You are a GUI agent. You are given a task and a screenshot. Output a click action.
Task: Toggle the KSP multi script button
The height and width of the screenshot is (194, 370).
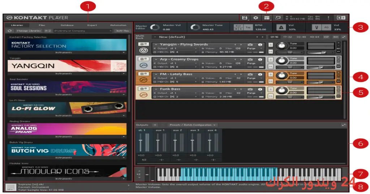coord(326,37)
